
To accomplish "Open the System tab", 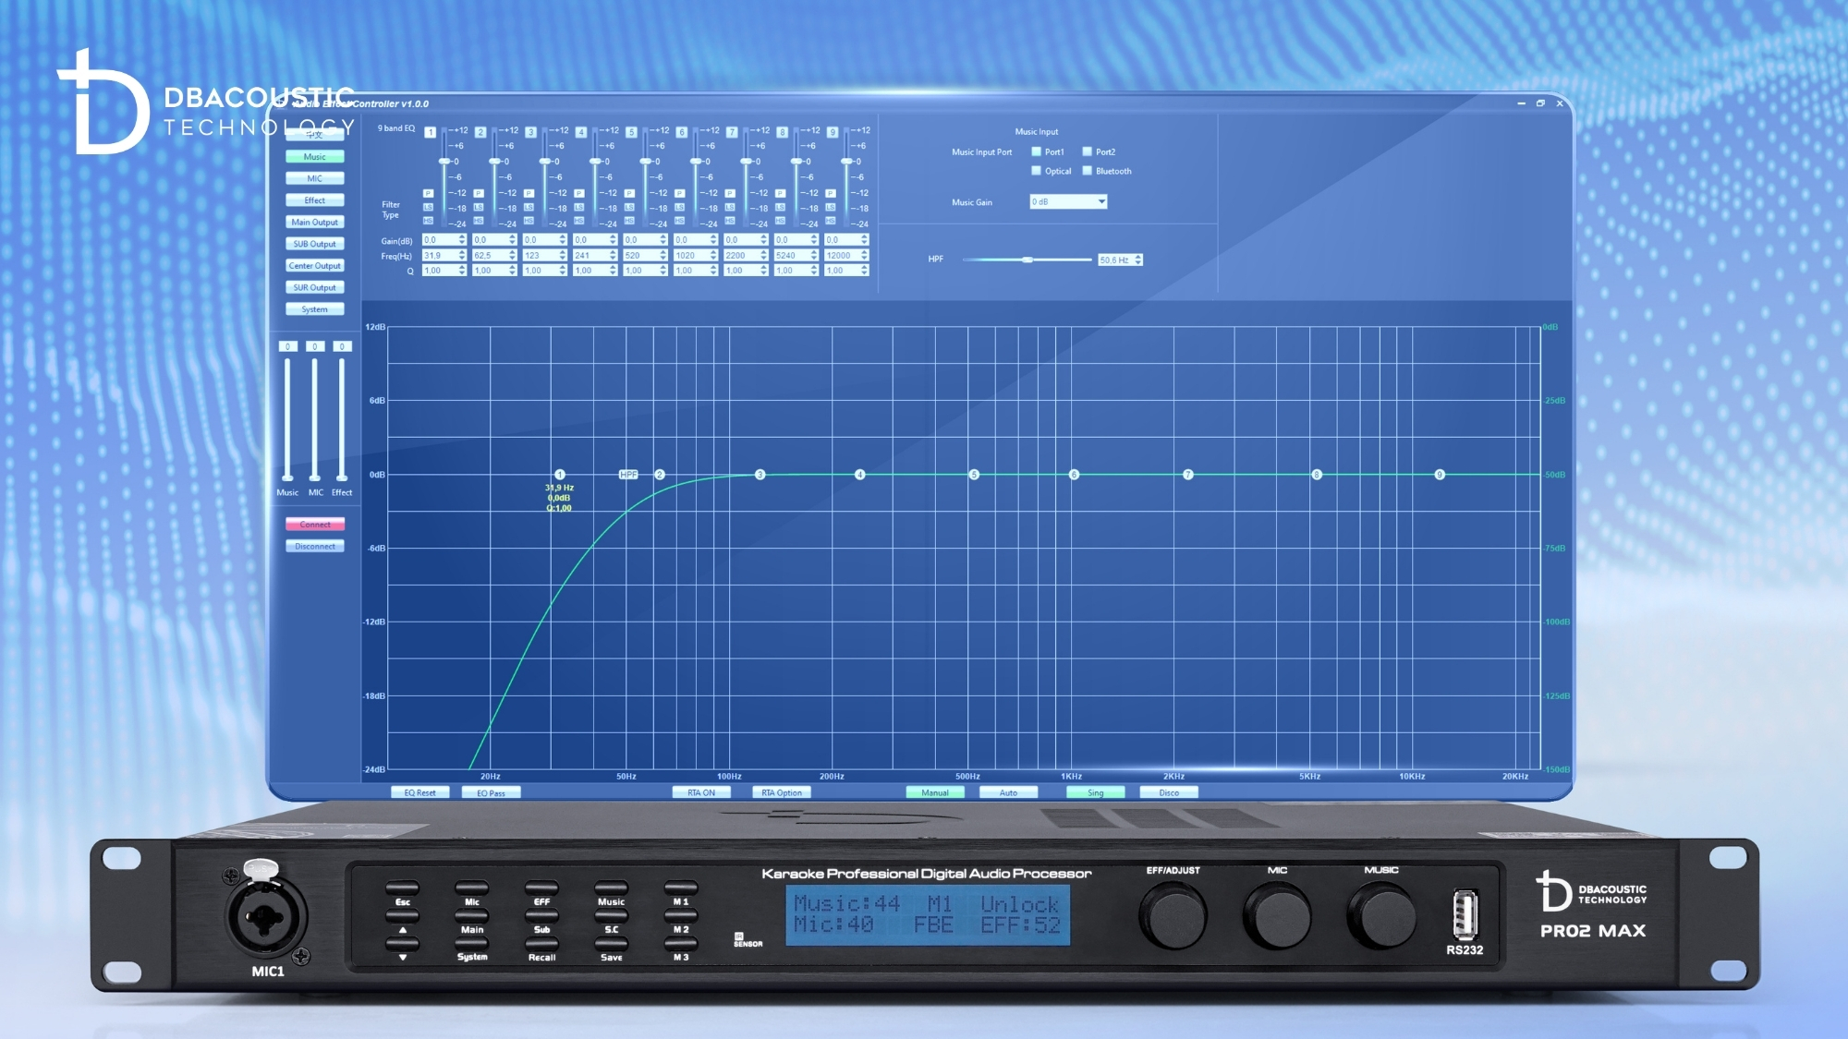I will (315, 309).
